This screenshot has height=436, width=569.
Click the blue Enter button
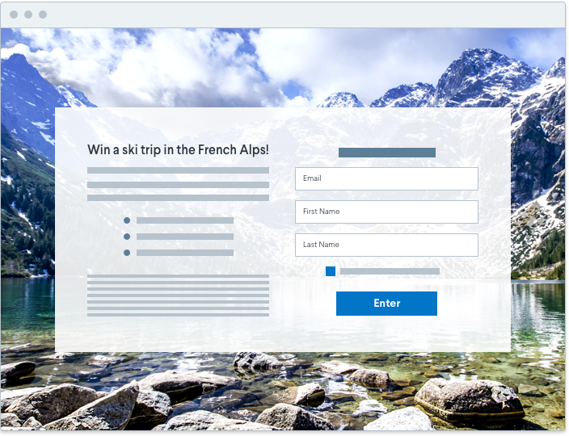tap(386, 304)
